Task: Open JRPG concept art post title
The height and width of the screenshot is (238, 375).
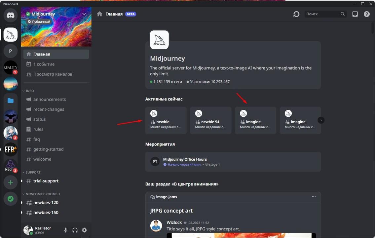Action: [171, 211]
